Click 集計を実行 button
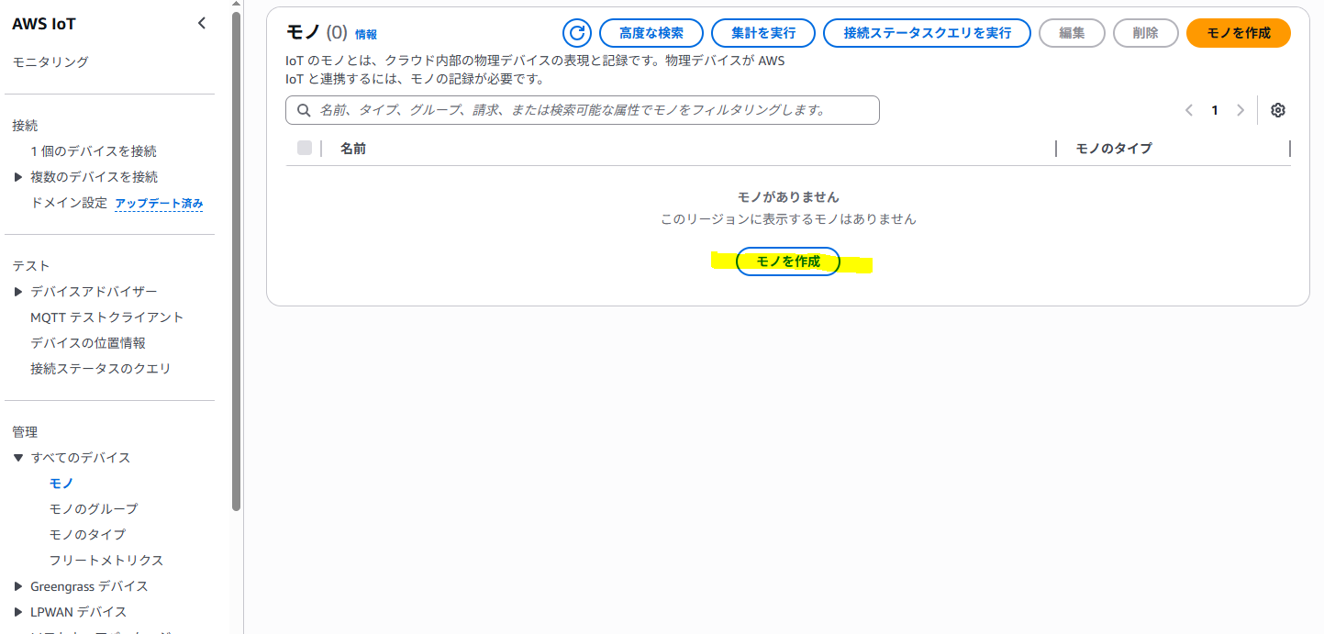The width and height of the screenshot is (1324, 634). pos(763,33)
